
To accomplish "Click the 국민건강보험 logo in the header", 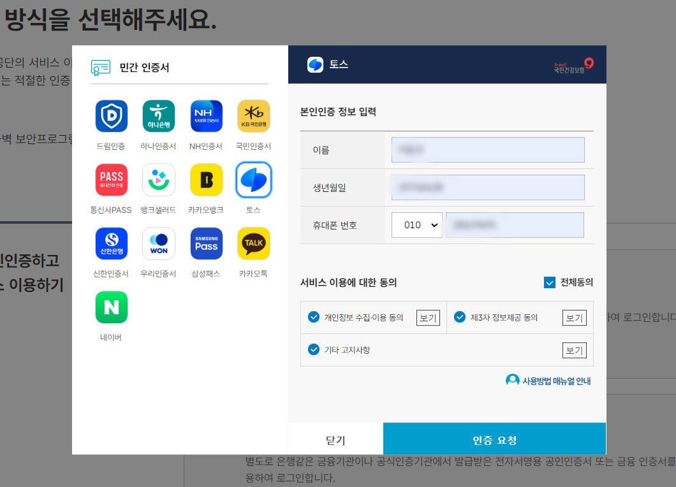I will [574, 66].
